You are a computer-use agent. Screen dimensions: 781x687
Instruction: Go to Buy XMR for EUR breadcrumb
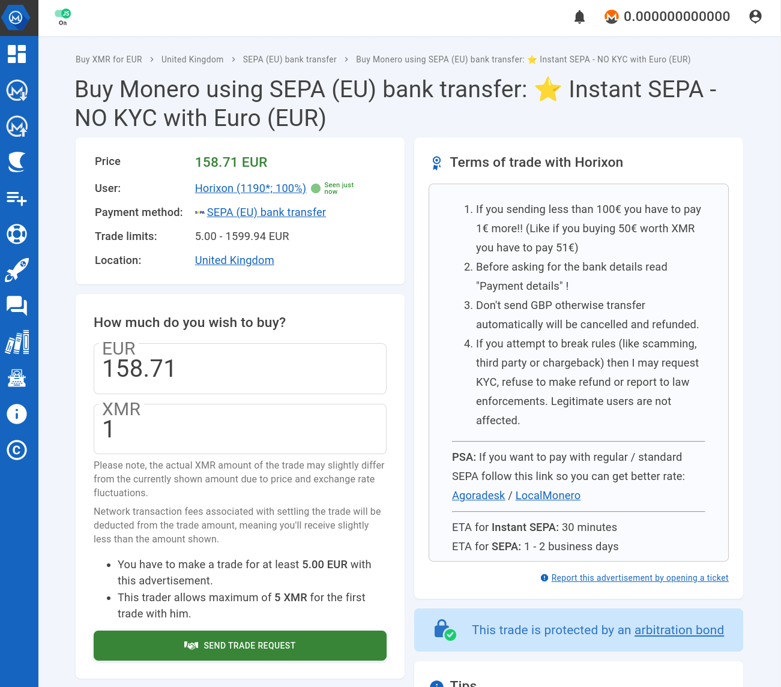[109, 59]
